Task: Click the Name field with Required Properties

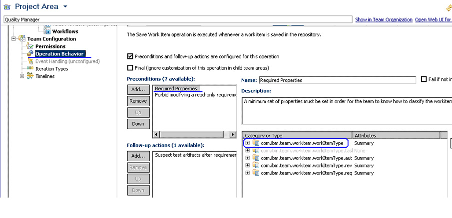Action: pos(338,80)
